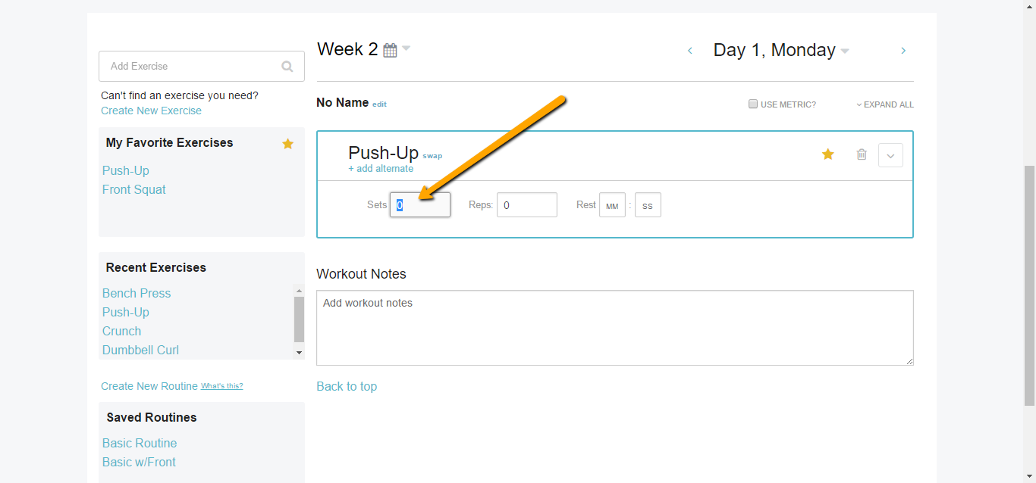The image size is (1036, 483).
Task: Expand the Push-Up exercise details chevron
Action: coord(890,155)
